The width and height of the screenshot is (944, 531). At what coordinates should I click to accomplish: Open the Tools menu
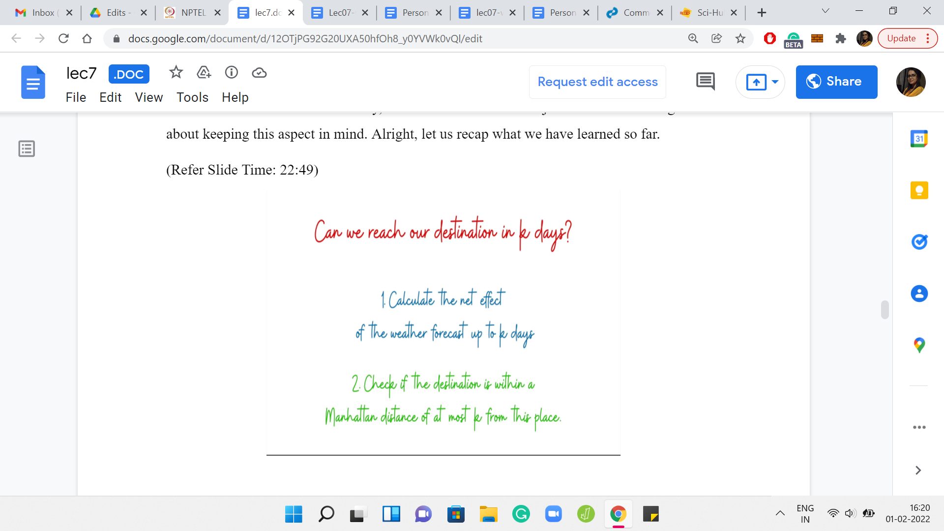[x=192, y=97]
